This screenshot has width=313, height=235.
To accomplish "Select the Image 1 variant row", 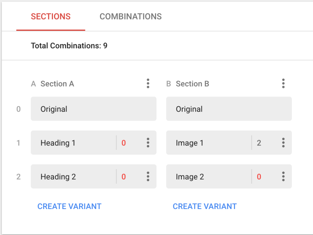I will click(208, 143).
